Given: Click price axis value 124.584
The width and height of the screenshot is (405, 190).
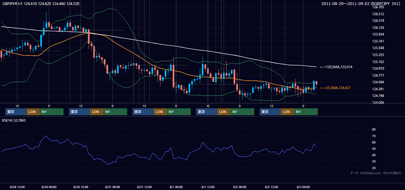Looking at the screenshot, I should 378,82.
